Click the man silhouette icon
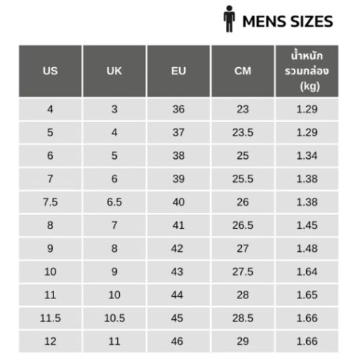361x361 pixels. pos(229,19)
